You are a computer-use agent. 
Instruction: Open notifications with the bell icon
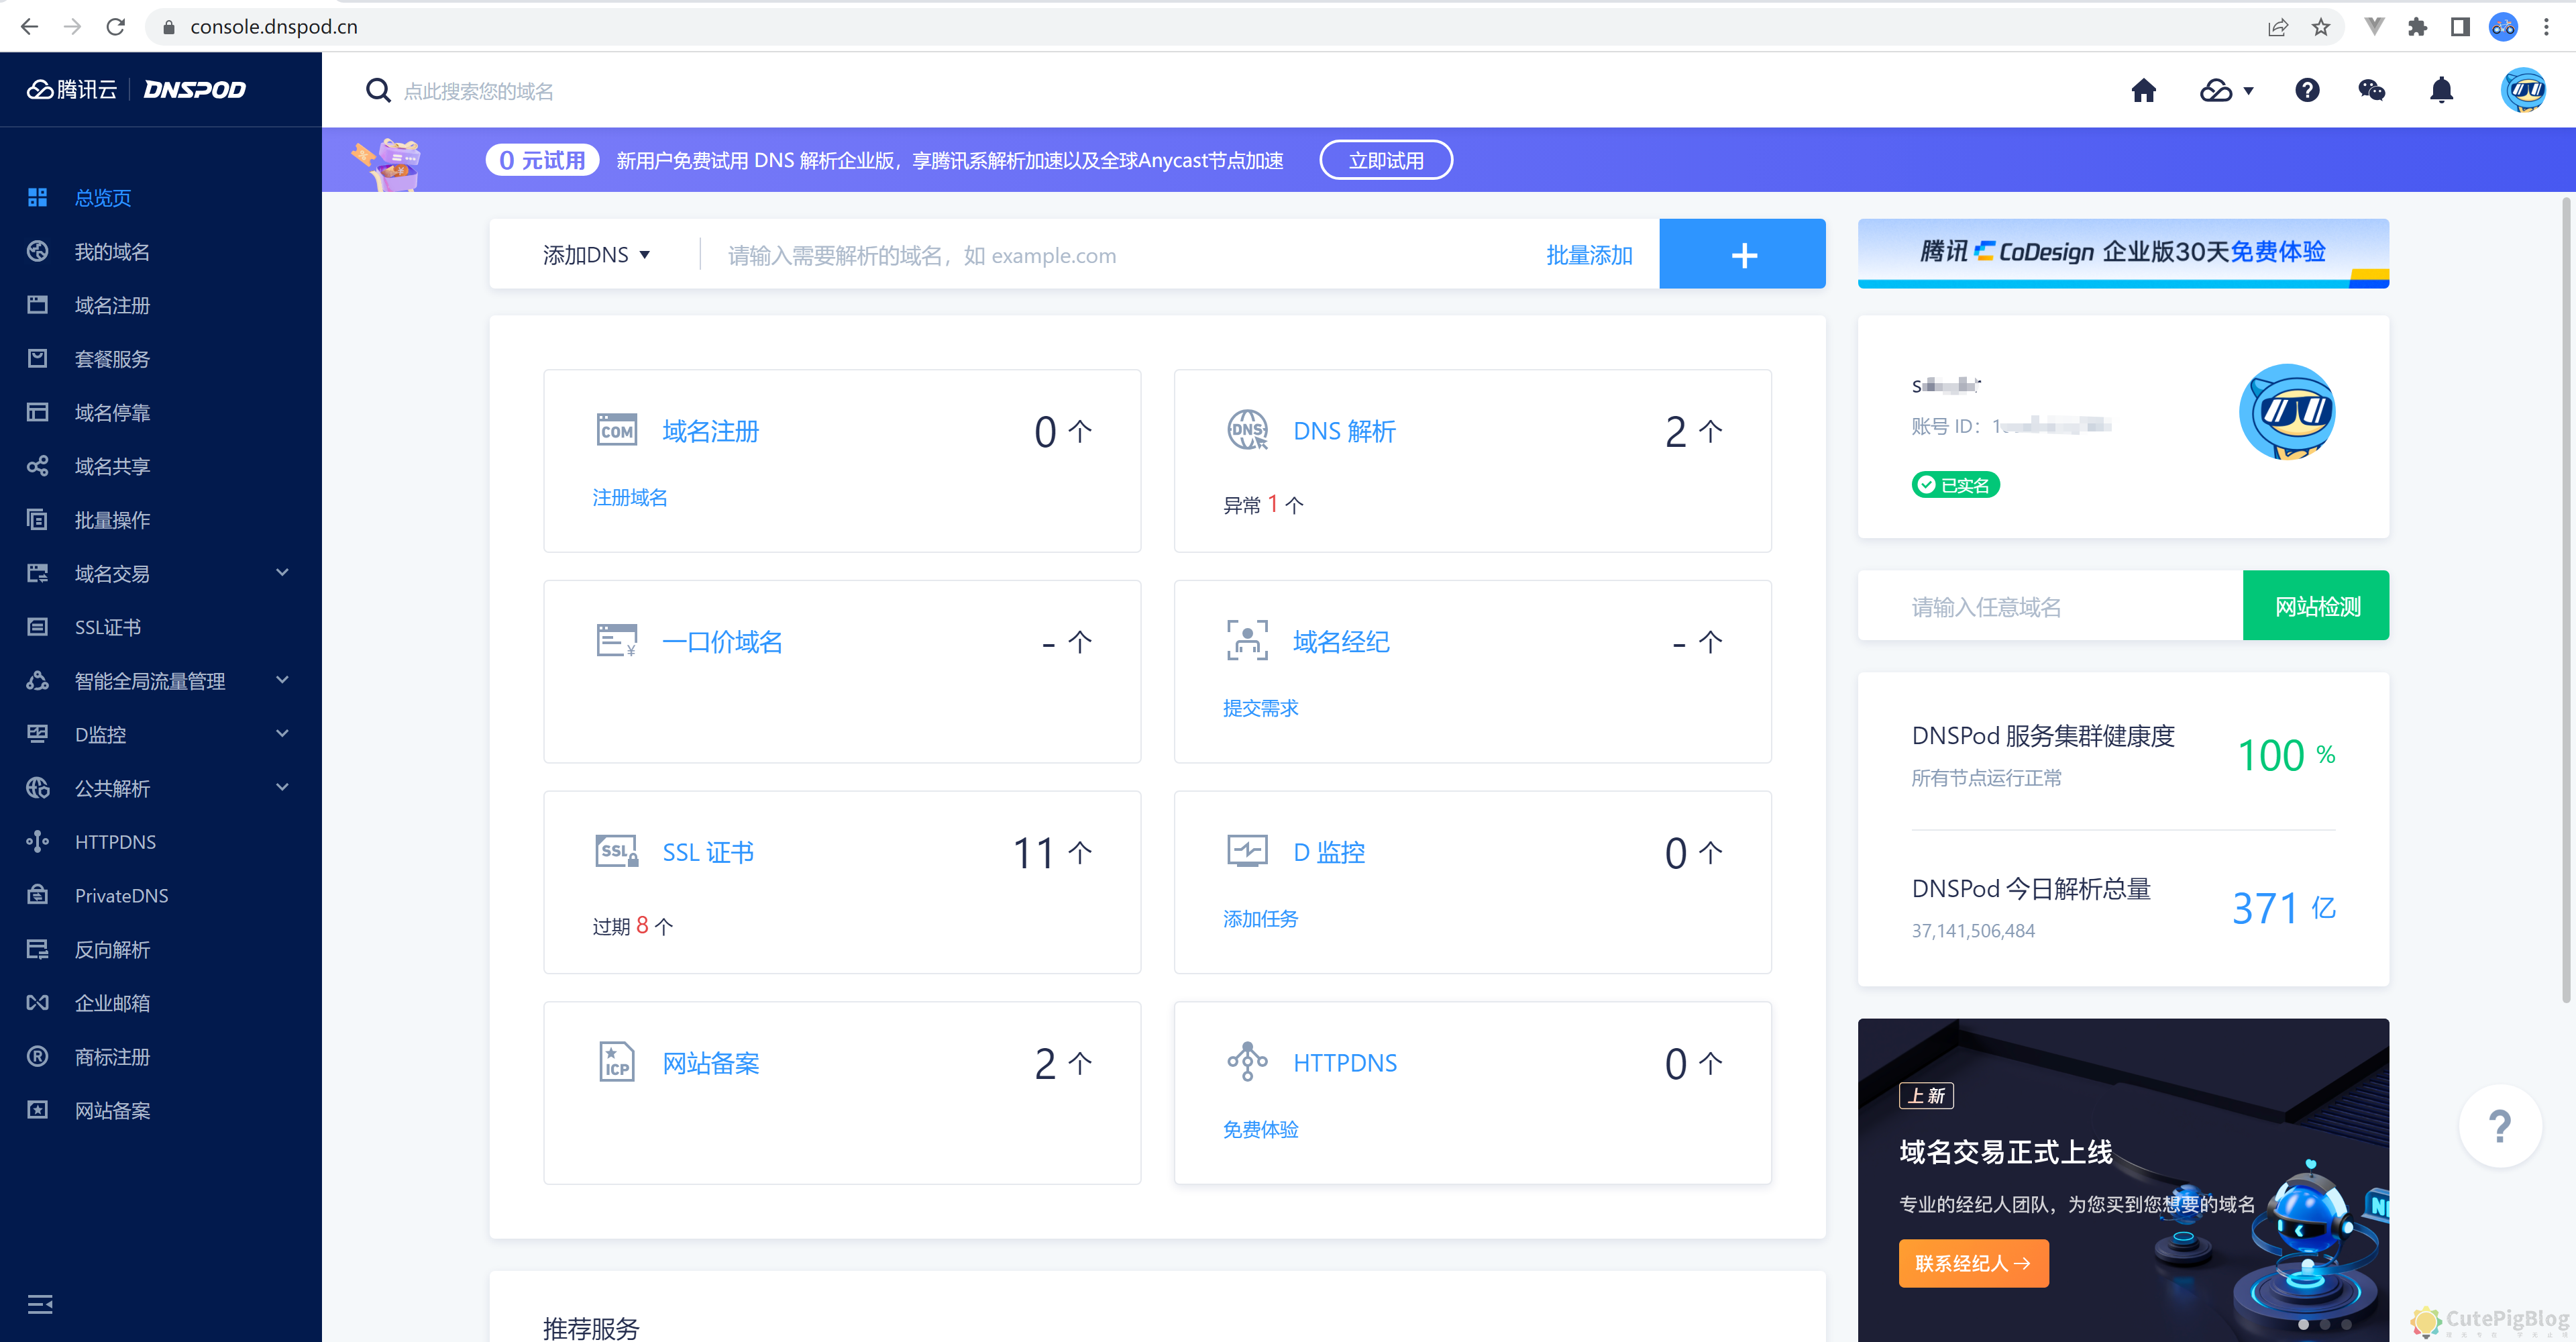tap(2441, 90)
